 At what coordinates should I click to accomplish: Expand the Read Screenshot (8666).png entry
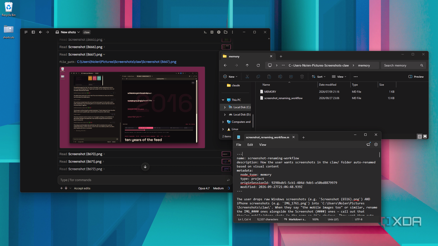(82, 47)
